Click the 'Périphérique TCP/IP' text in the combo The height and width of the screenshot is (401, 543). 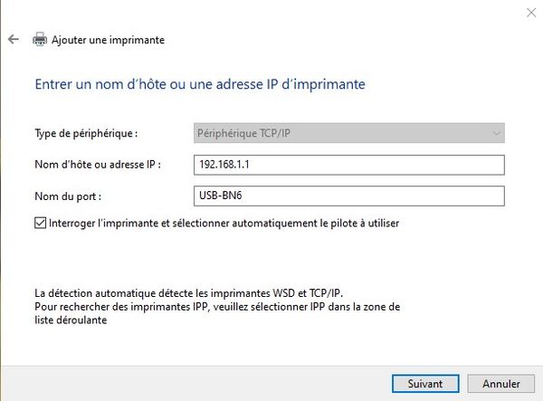[242, 134]
